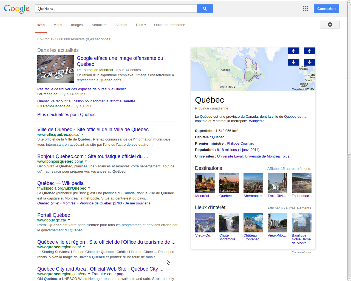Click 'plus…' after the universities list
Image resolution: width=351 pixels, height=281 pixels.
pyautogui.click(x=288, y=156)
